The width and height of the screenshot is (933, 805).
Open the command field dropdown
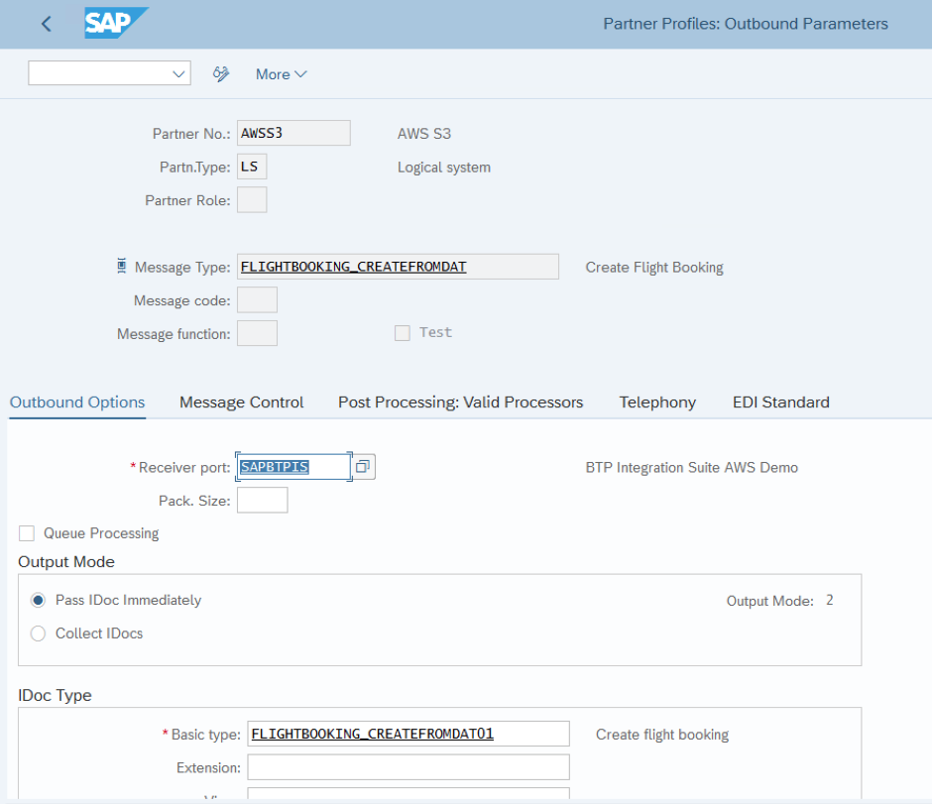coord(176,73)
